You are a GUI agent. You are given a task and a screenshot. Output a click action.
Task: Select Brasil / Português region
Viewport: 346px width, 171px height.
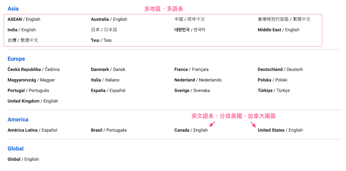(x=109, y=130)
